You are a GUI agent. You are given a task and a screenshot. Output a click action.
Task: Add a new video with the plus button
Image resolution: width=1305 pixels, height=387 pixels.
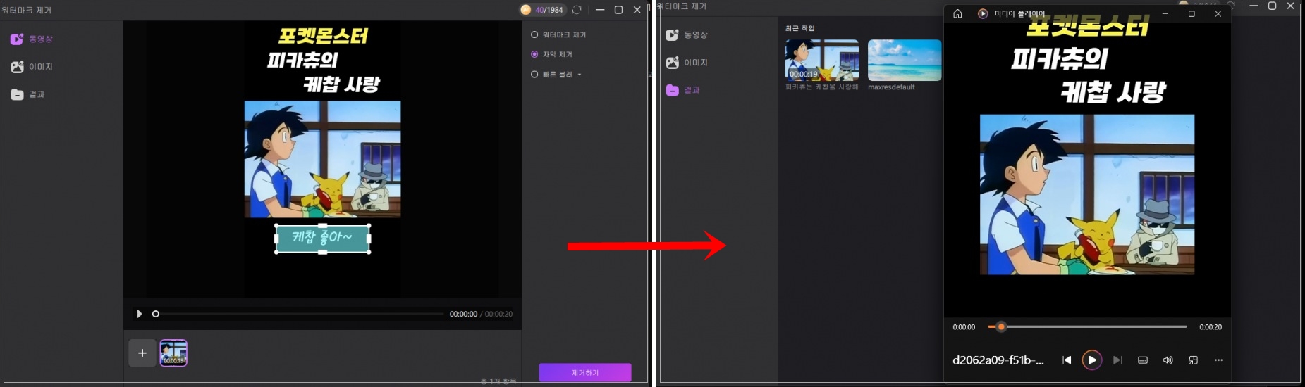[142, 353]
